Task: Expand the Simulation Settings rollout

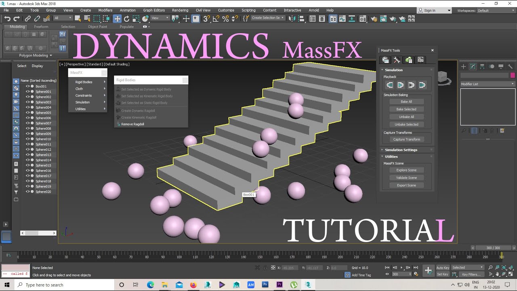Action: pyautogui.click(x=401, y=150)
